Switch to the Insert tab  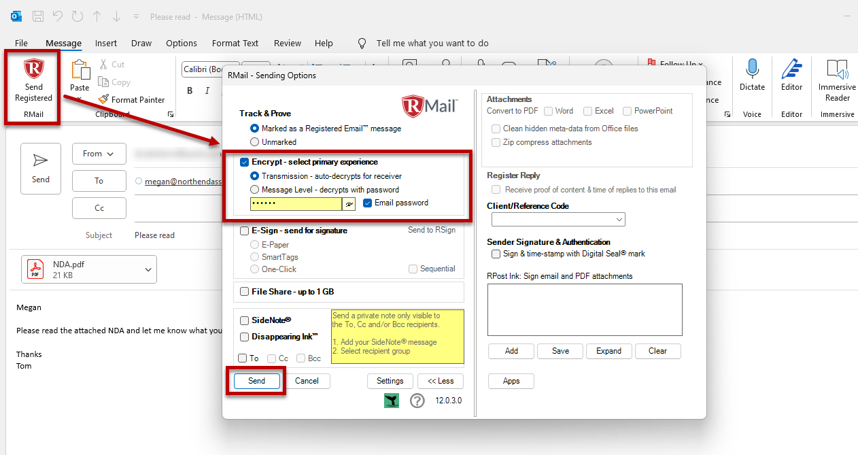point(106,43)
